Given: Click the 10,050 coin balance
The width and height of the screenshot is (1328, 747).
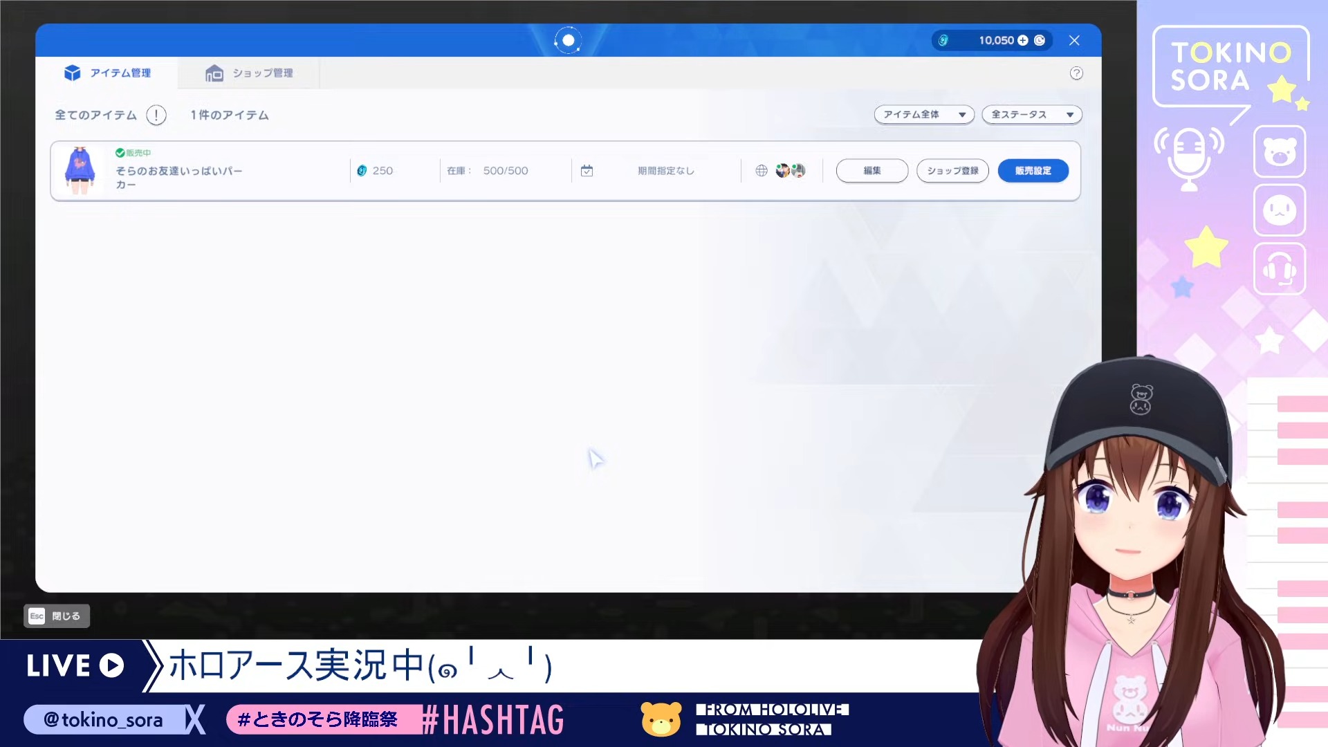Looking at the screenshot, I should 996,41.
